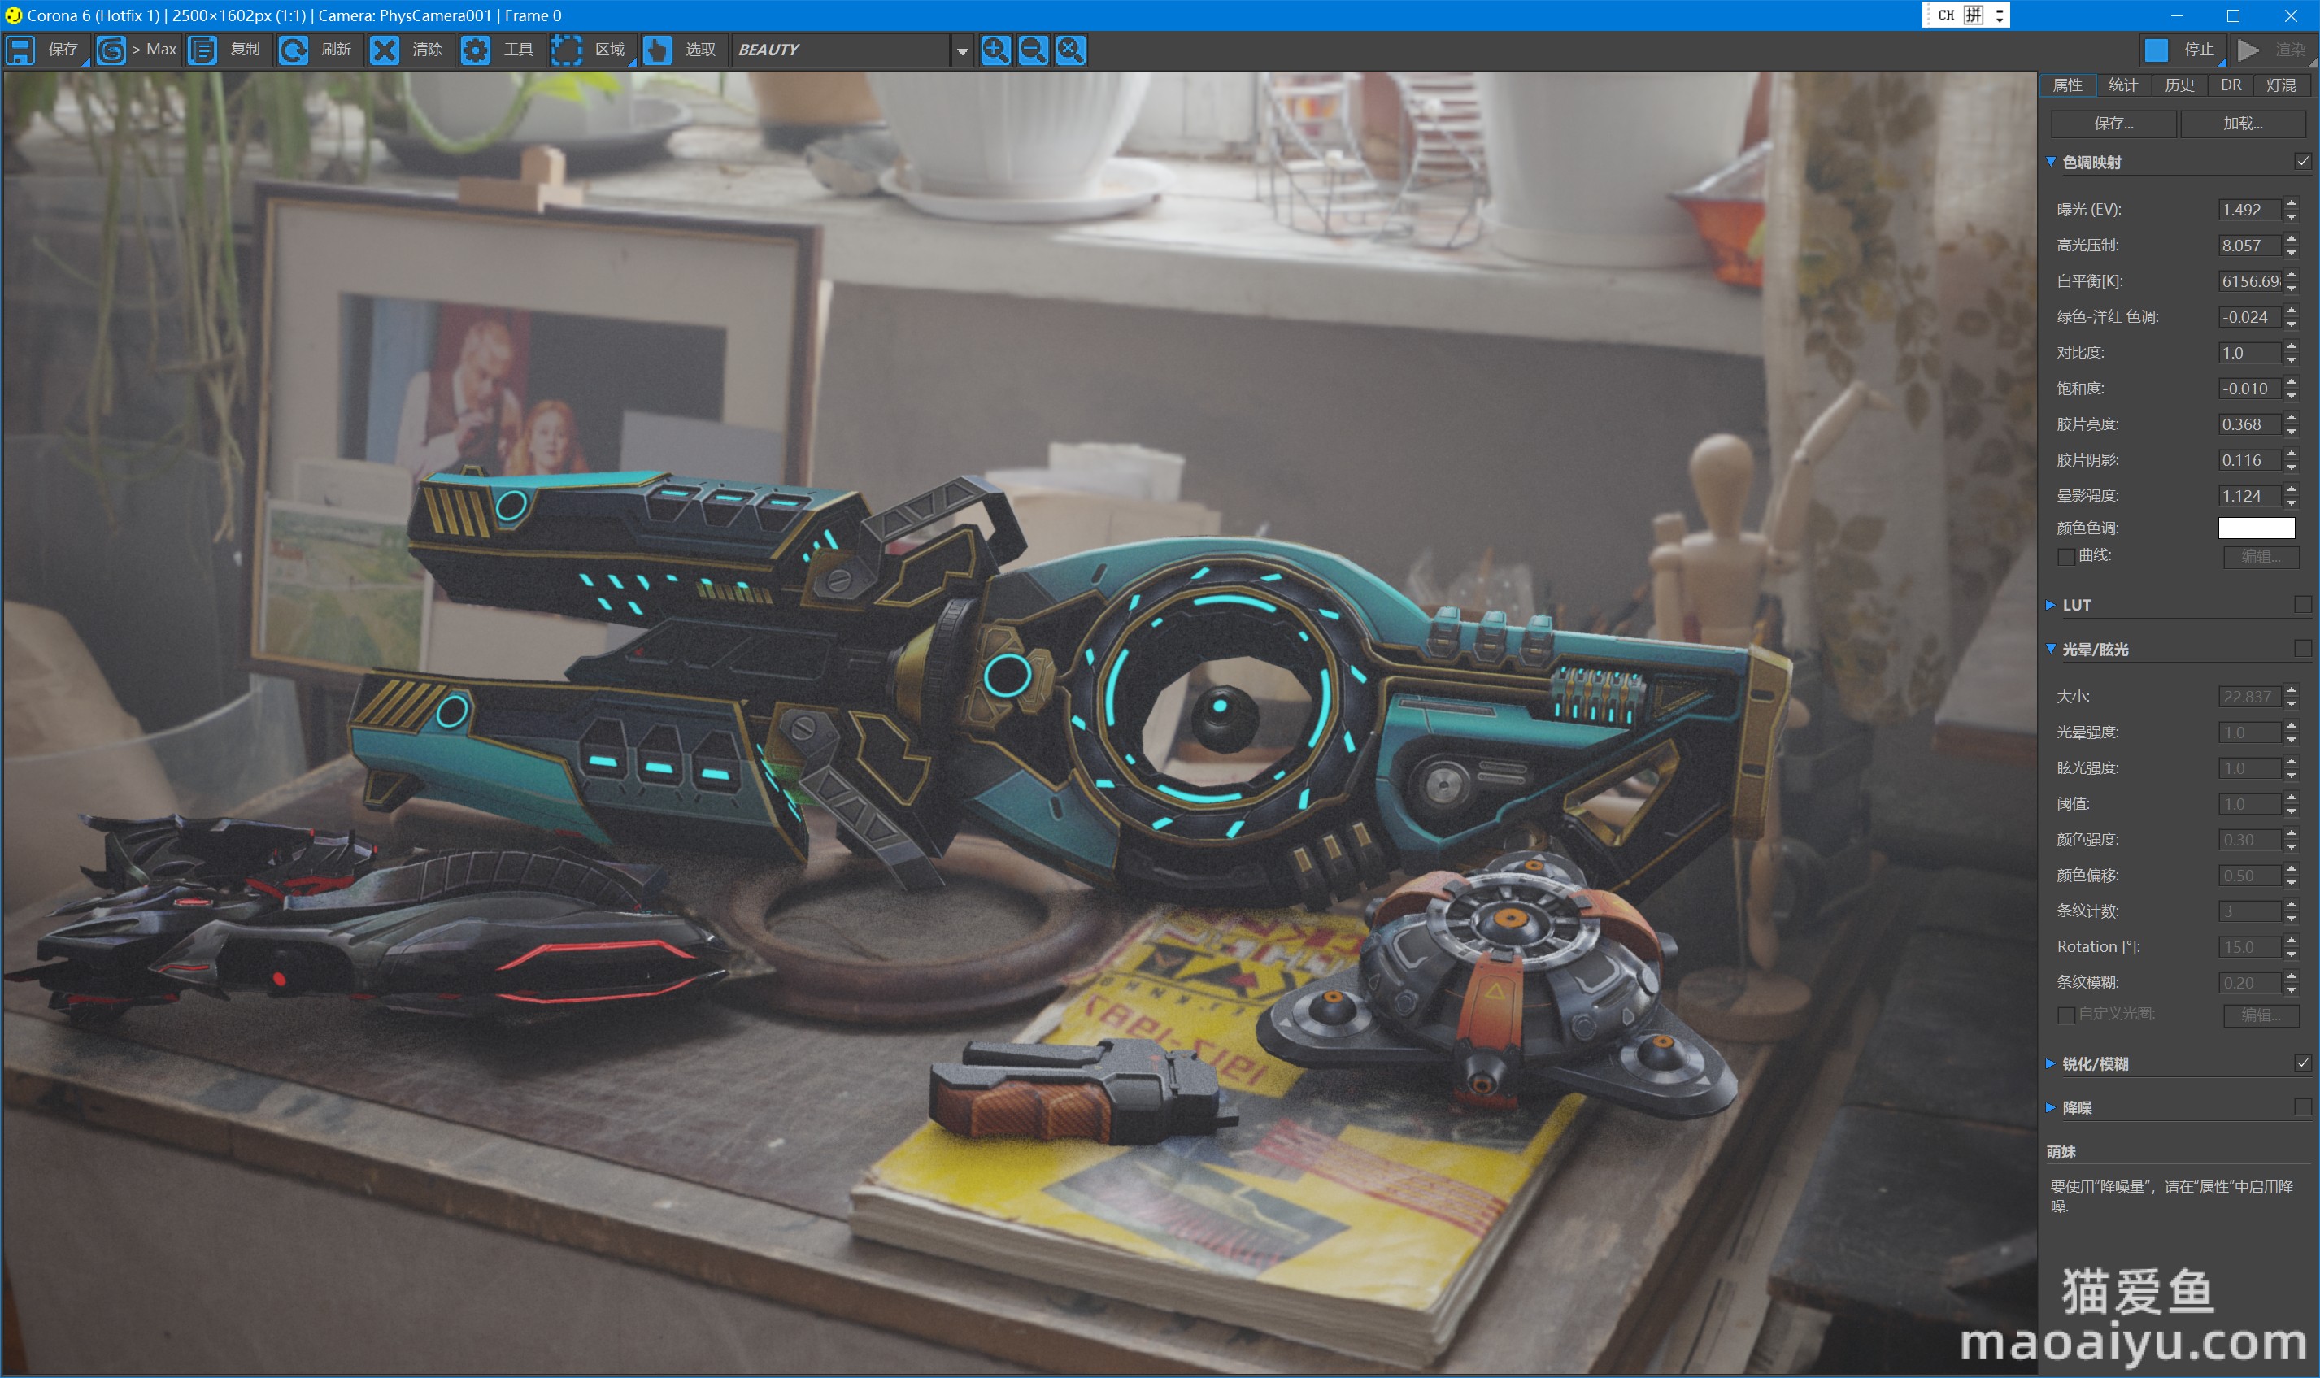
Task: Open the BEAUTY render element dropdown
Action: coord(962,51)
